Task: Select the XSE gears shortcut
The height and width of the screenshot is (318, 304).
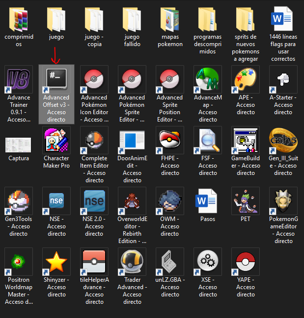Action: 208,262
